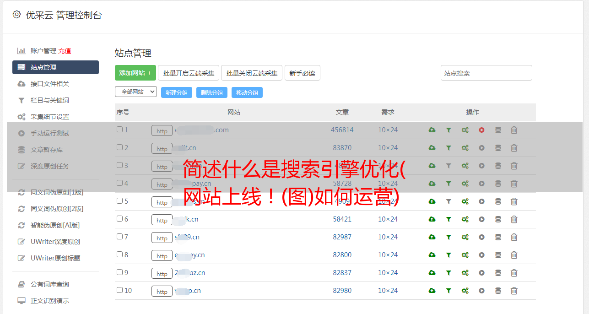This screenshot has width=589, height=314.
Task: Open 正文识别演示 in the sidebar
Action: click(x=50, y=301)
